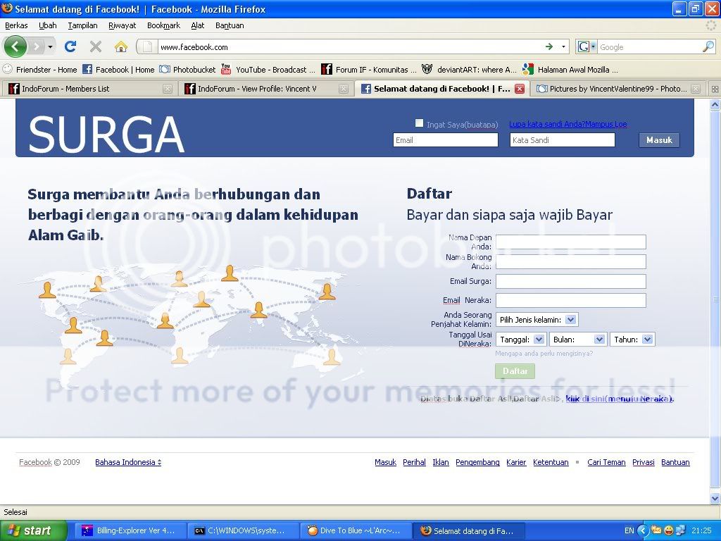Focus the Email Neraka field
The width and height of the screenshot is (721, 541).
pos(570,300)
